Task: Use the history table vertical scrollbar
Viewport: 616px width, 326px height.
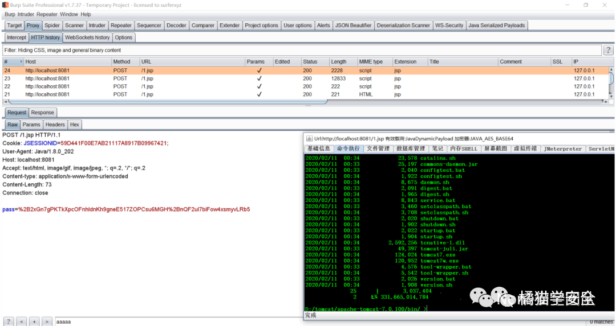Action: point(611,77)
